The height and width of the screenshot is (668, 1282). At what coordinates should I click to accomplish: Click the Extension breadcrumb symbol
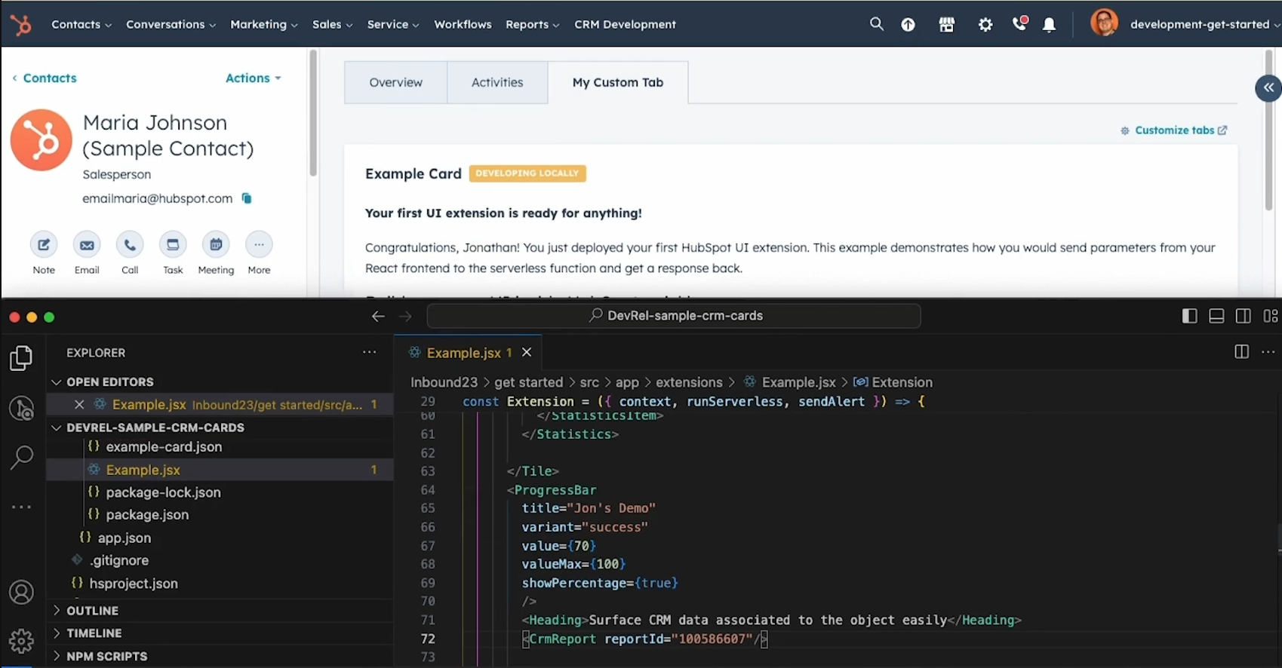pos(893,382)
